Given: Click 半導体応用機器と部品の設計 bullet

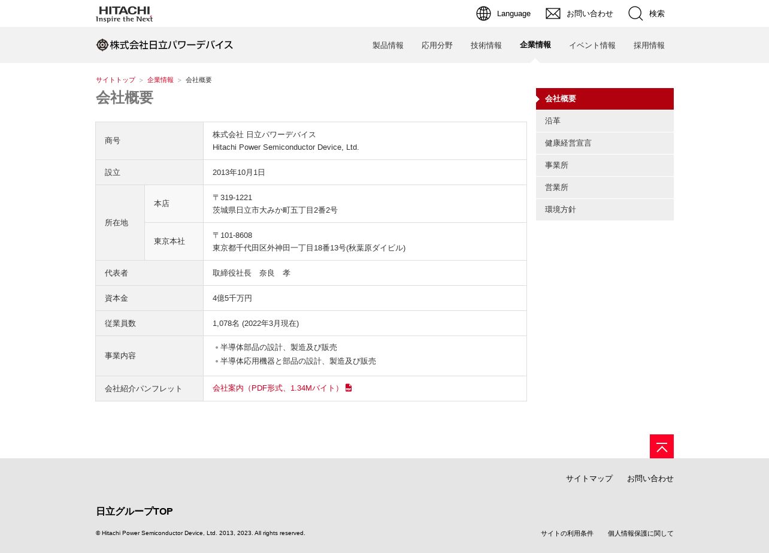Looking at the screenshot, I should [298, 361].
